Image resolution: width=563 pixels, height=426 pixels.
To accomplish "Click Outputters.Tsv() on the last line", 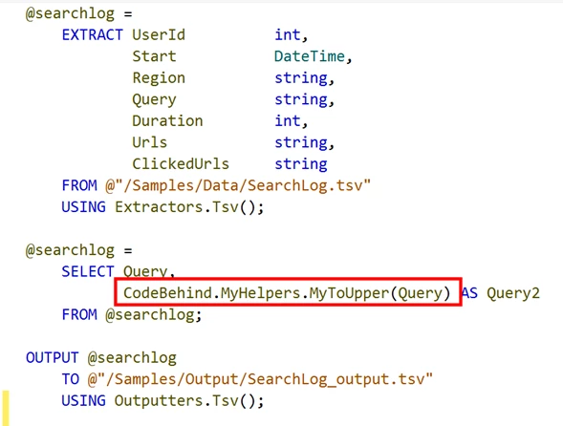I will pyautogui.click(x=188, y=401).
